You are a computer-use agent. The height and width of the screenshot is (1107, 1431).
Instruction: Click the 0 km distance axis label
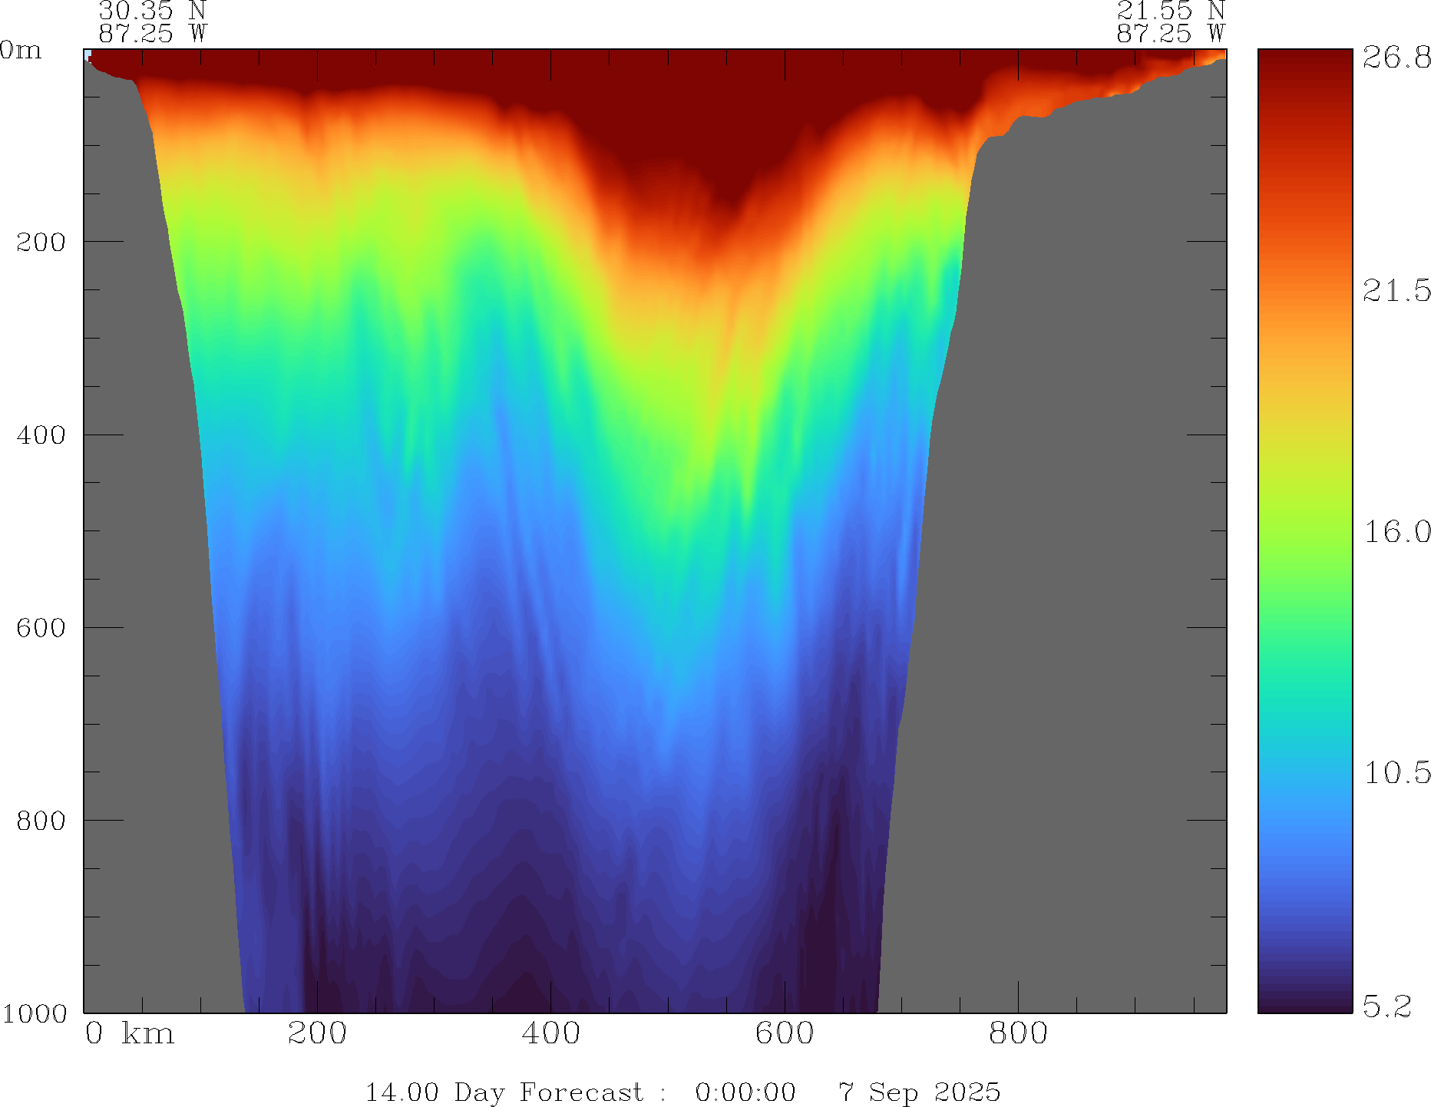[130, 1033]
